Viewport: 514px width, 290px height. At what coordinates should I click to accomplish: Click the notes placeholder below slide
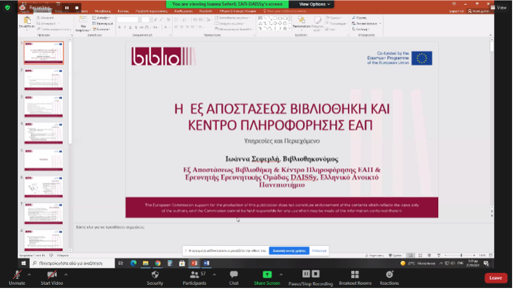(110, 228)
